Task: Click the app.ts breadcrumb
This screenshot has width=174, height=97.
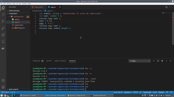Action: tap(49, 11)
